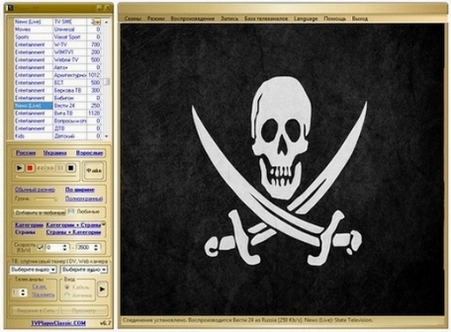Open the TVPSuperClassic.COM website link
Viewport: 451px width, 332px height.
click(x=58, y=323)
